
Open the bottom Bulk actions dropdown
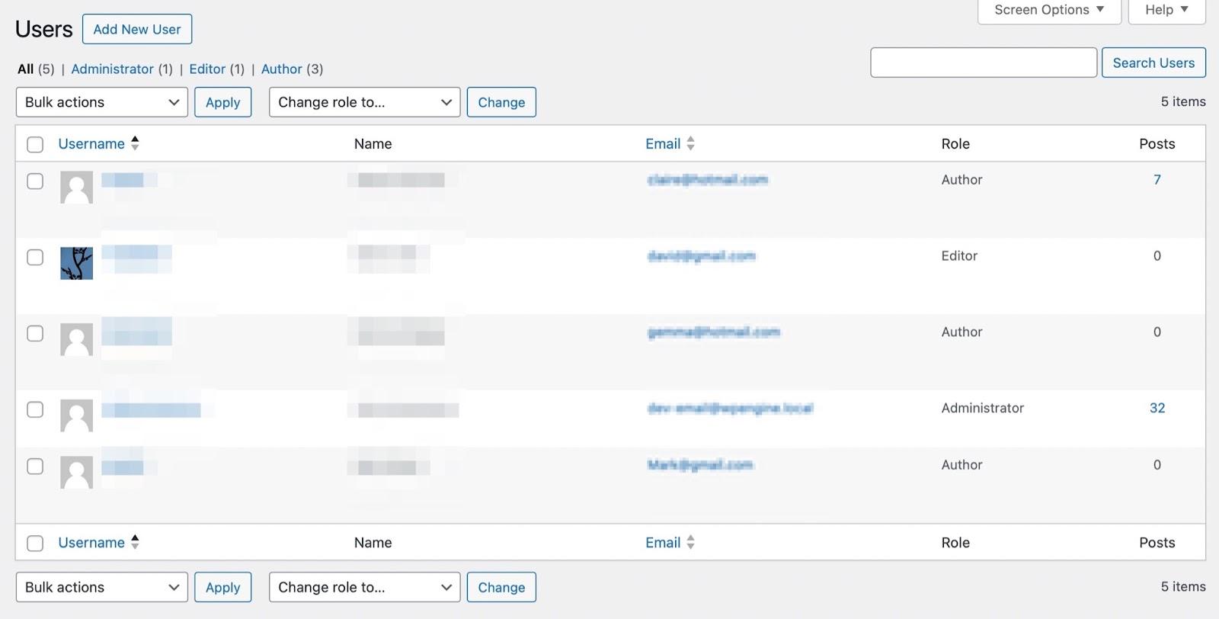click(102, 587)
